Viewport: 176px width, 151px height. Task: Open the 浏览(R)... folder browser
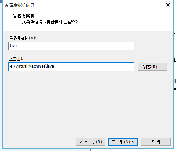tap(152, 67)
